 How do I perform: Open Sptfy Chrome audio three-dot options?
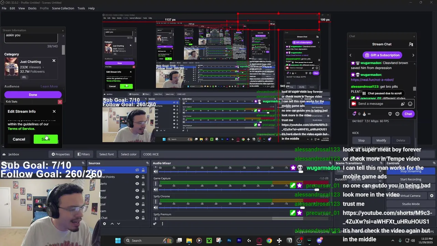[156, 202]
